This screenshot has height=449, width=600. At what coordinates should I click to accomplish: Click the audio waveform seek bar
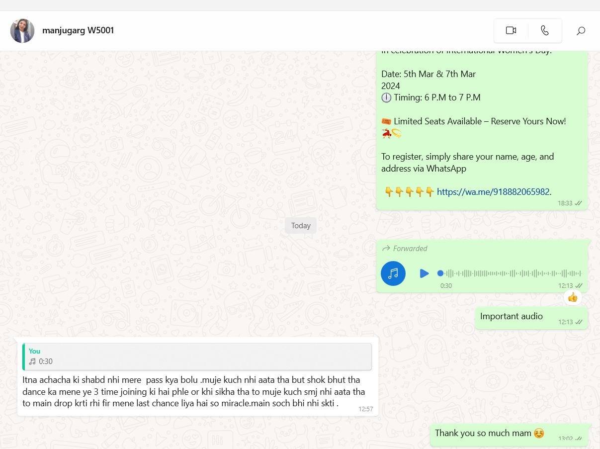[512, 273]
